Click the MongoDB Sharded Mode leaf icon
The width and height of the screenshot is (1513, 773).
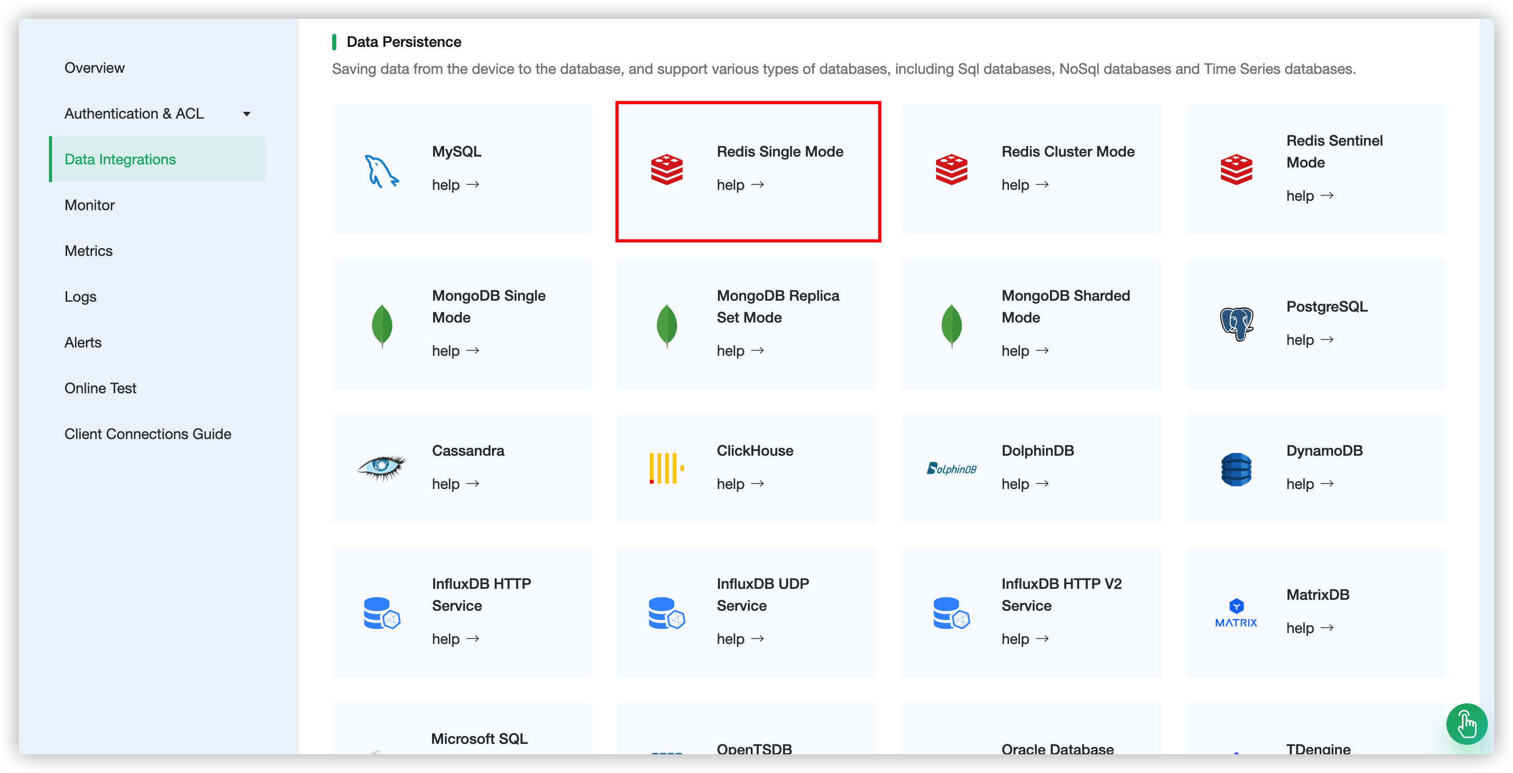(x=952, y=325)
